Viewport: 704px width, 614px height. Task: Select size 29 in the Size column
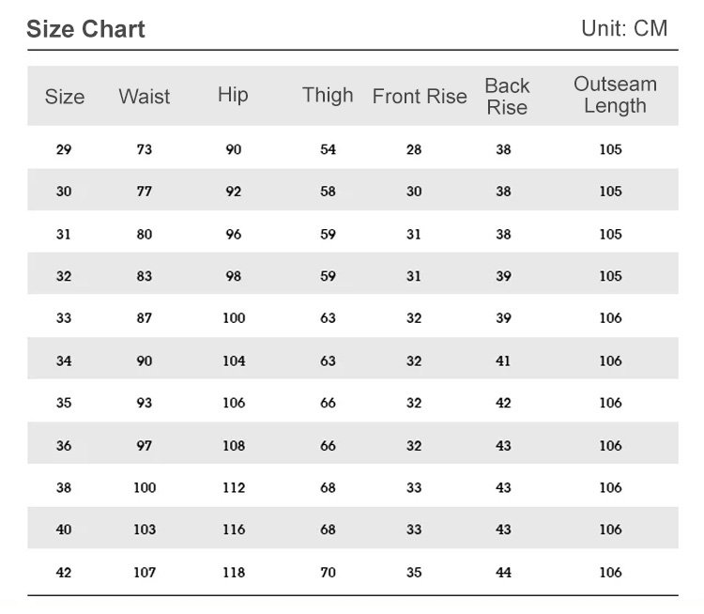pyautogui.click(x=64, y=149)
